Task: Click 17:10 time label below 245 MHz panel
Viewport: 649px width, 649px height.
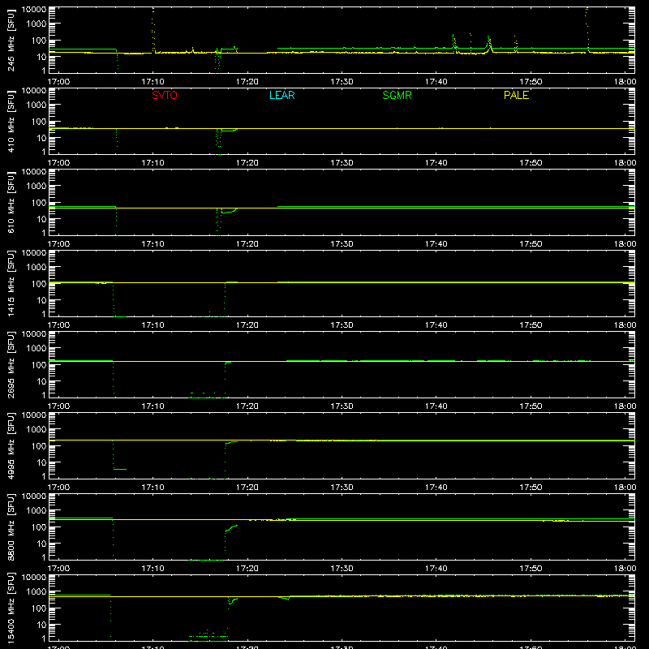Action: 153,82
